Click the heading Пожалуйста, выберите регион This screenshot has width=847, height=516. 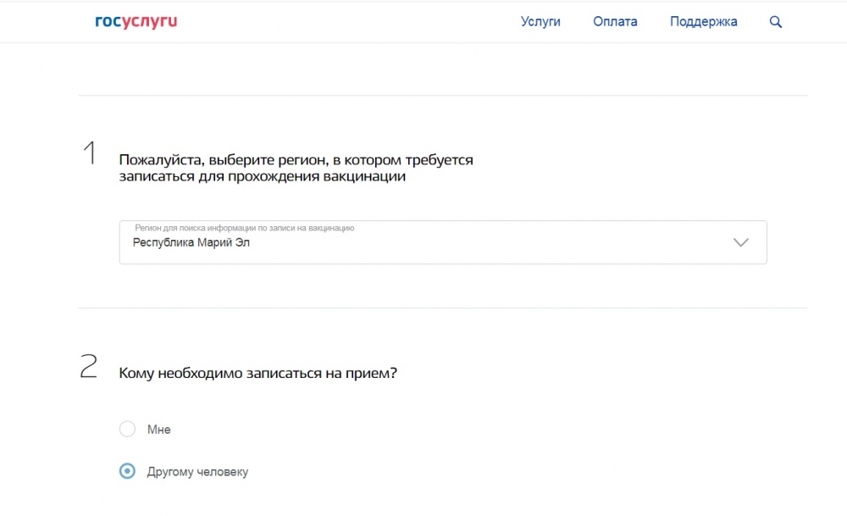tap(296, 159)
